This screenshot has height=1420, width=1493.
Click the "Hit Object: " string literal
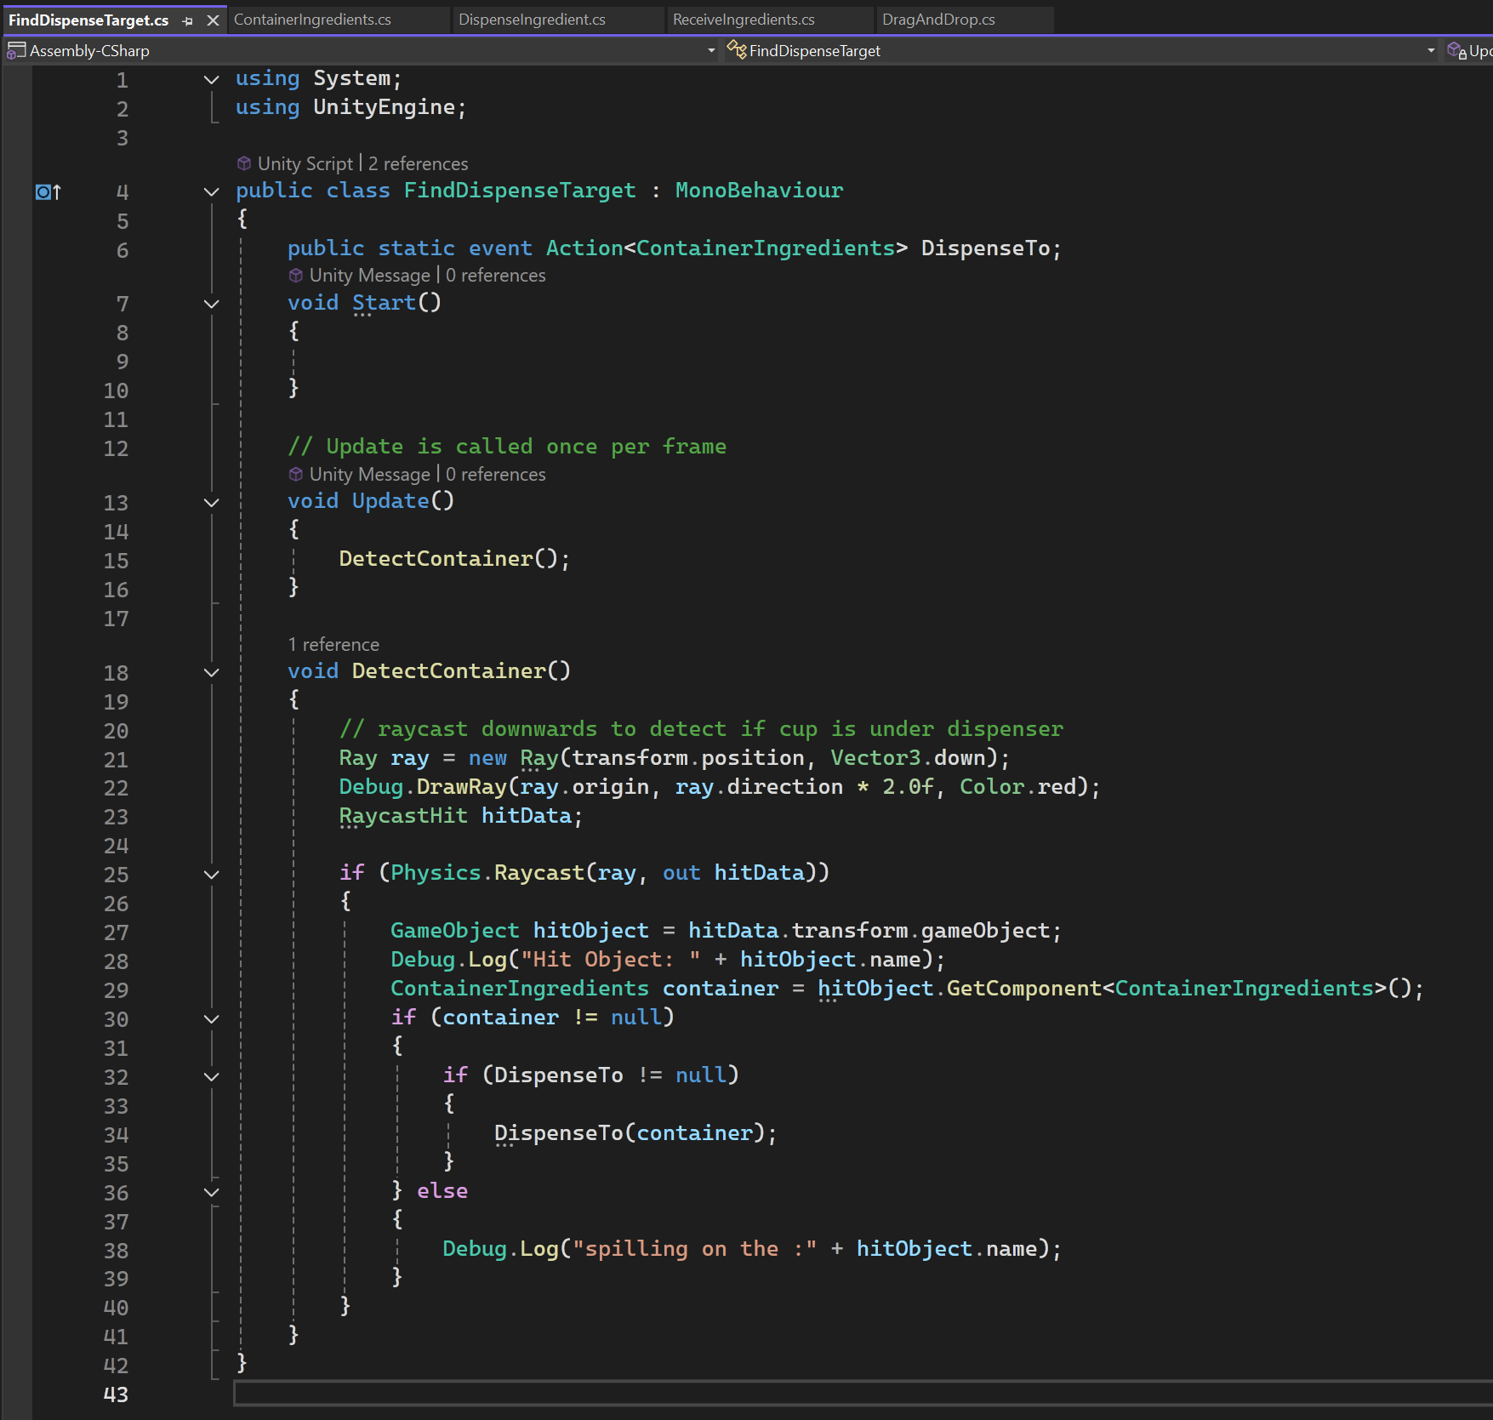tap(611, 960)
